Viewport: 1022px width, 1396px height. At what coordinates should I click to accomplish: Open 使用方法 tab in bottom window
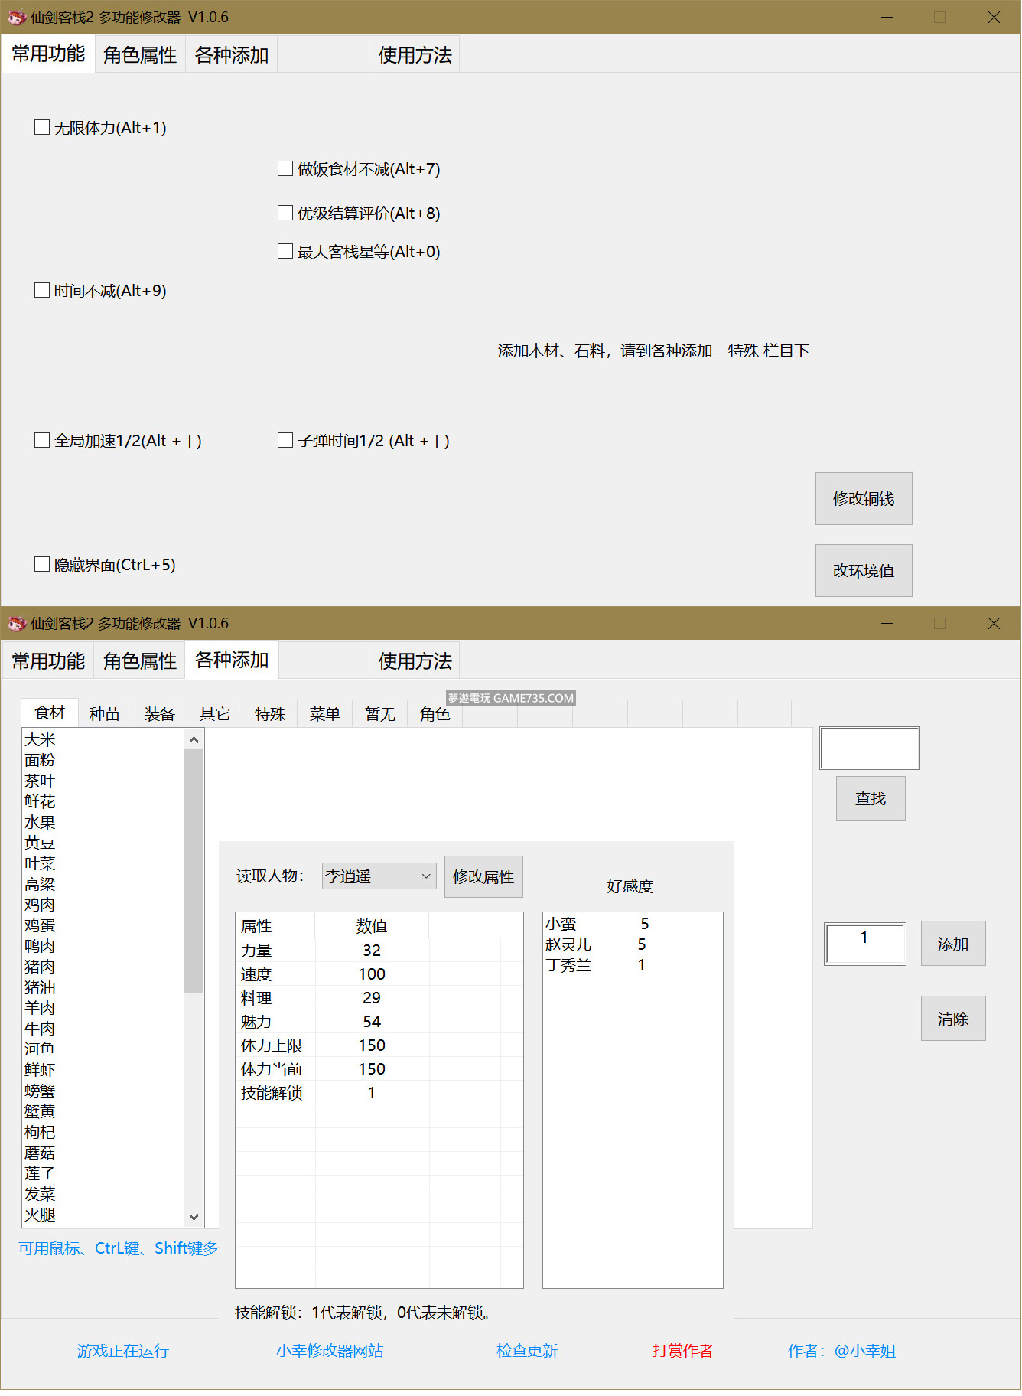click(415, 661)
